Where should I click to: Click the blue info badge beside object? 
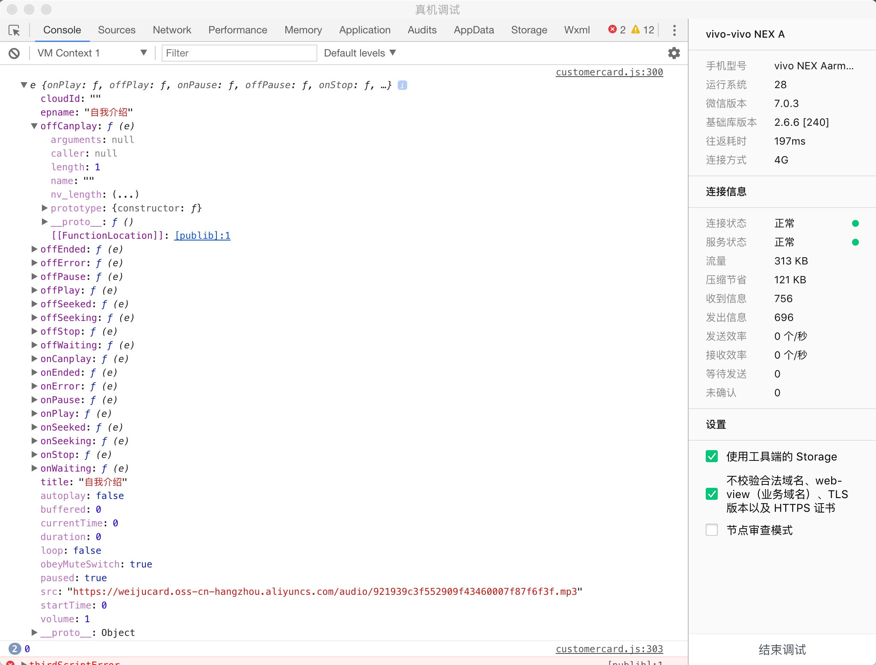[x=402, y=85]
